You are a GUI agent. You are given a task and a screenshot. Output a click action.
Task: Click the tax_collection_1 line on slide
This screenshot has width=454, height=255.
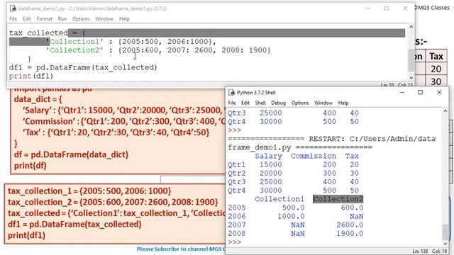click(89, 191)
